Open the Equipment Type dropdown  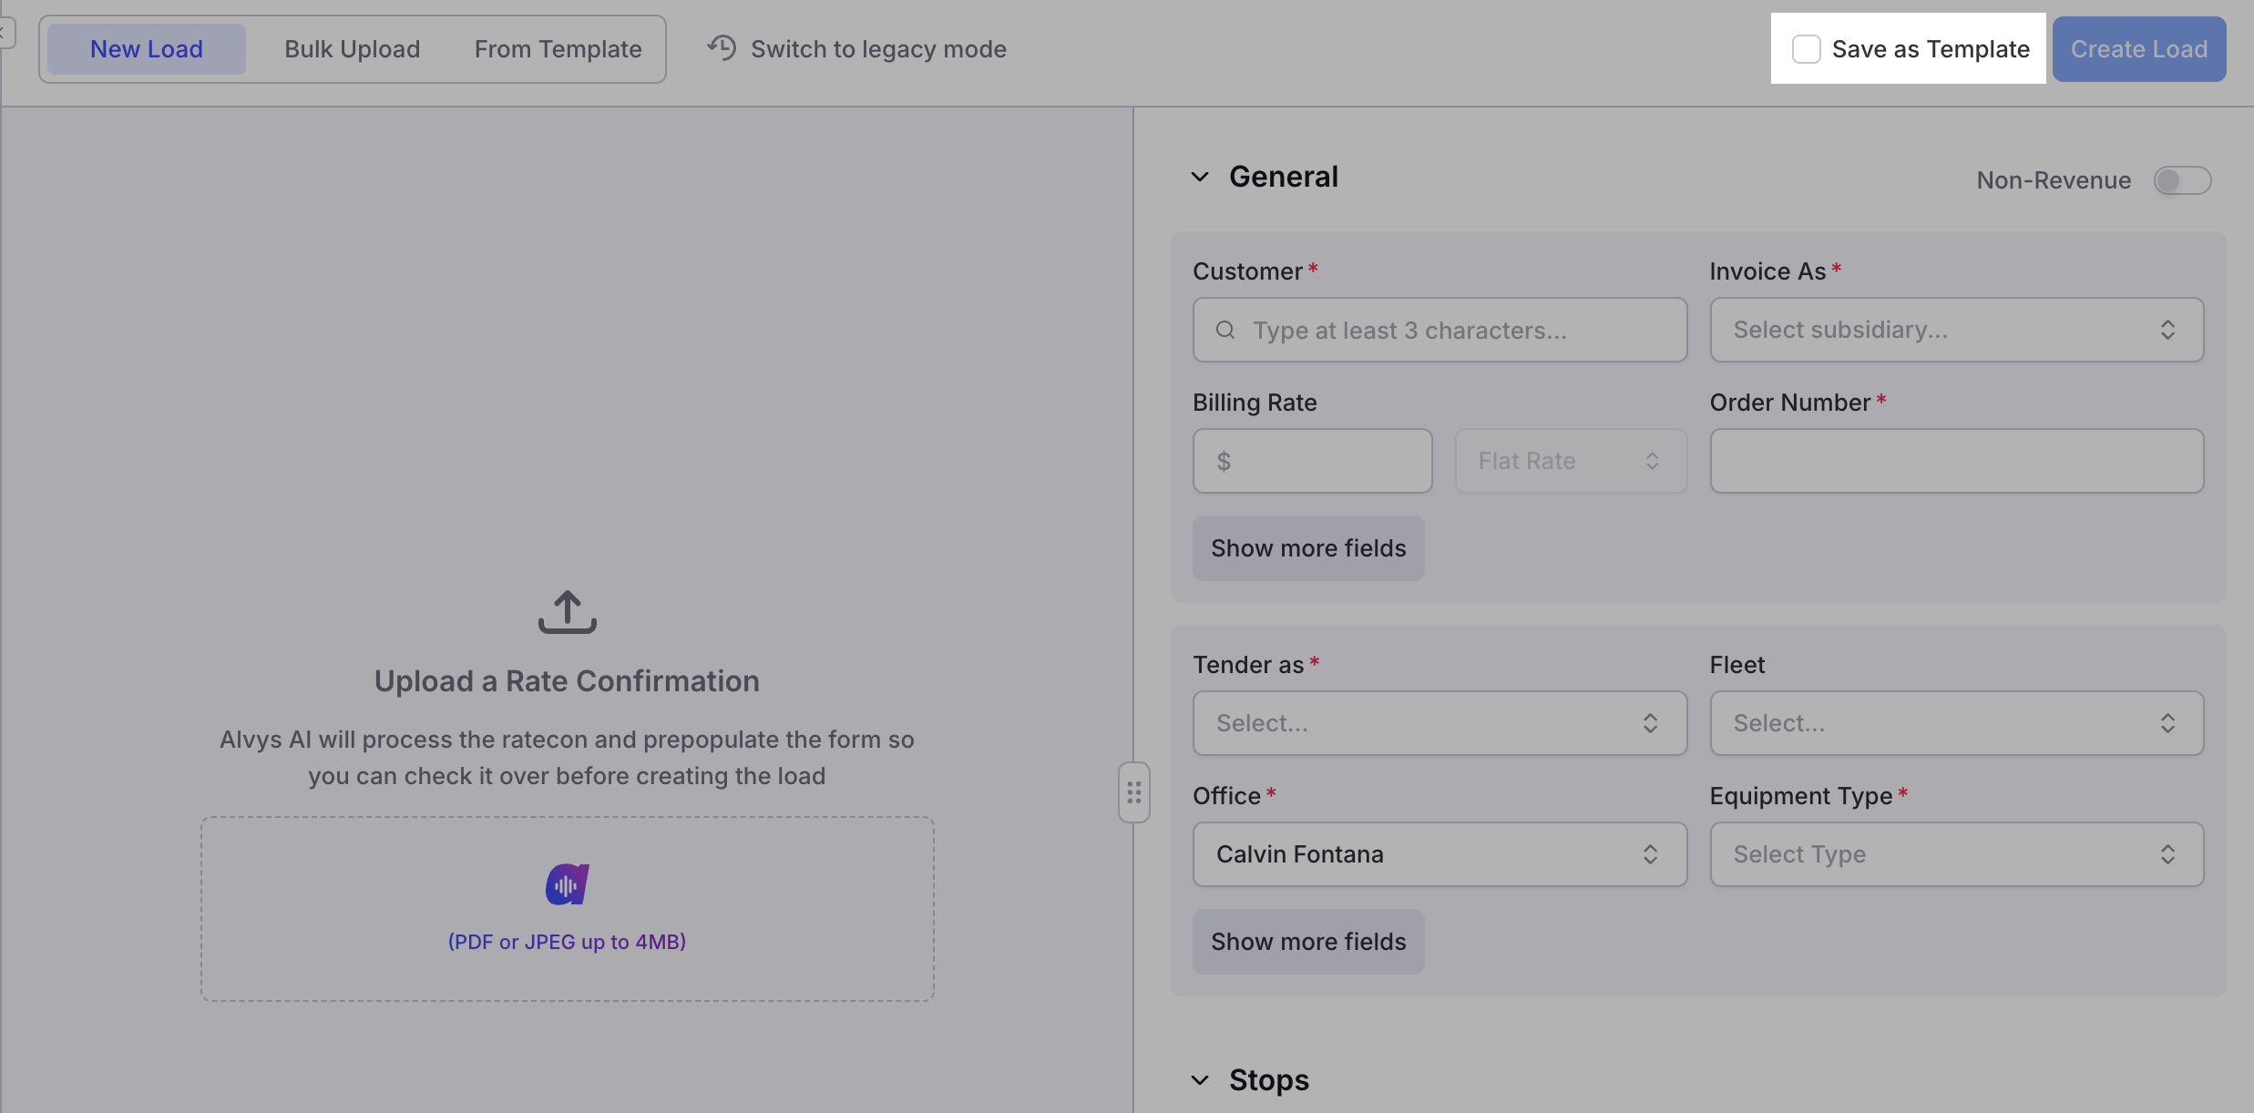(x=1956, y=854)
